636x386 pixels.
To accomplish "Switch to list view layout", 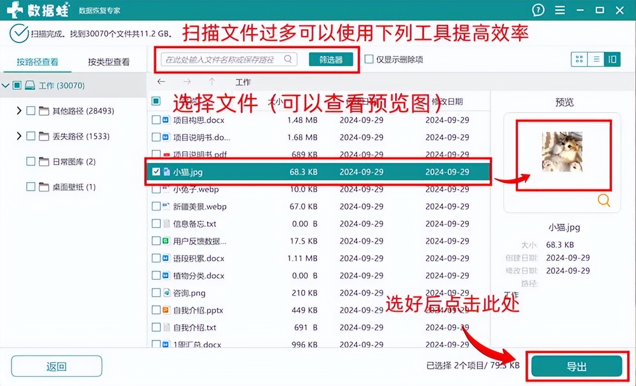I will point(596,59).
